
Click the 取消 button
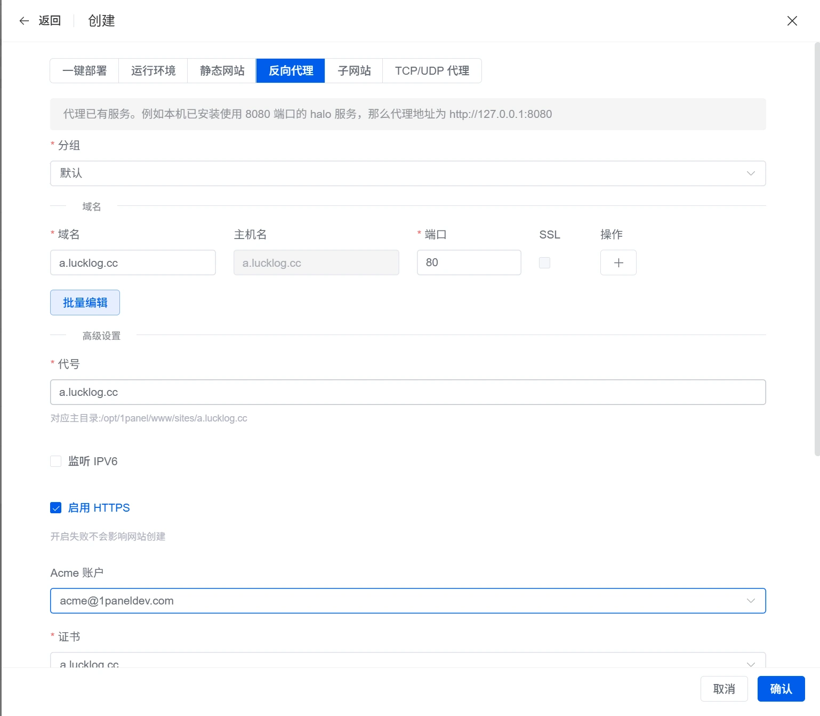click(x=724, y=689)
